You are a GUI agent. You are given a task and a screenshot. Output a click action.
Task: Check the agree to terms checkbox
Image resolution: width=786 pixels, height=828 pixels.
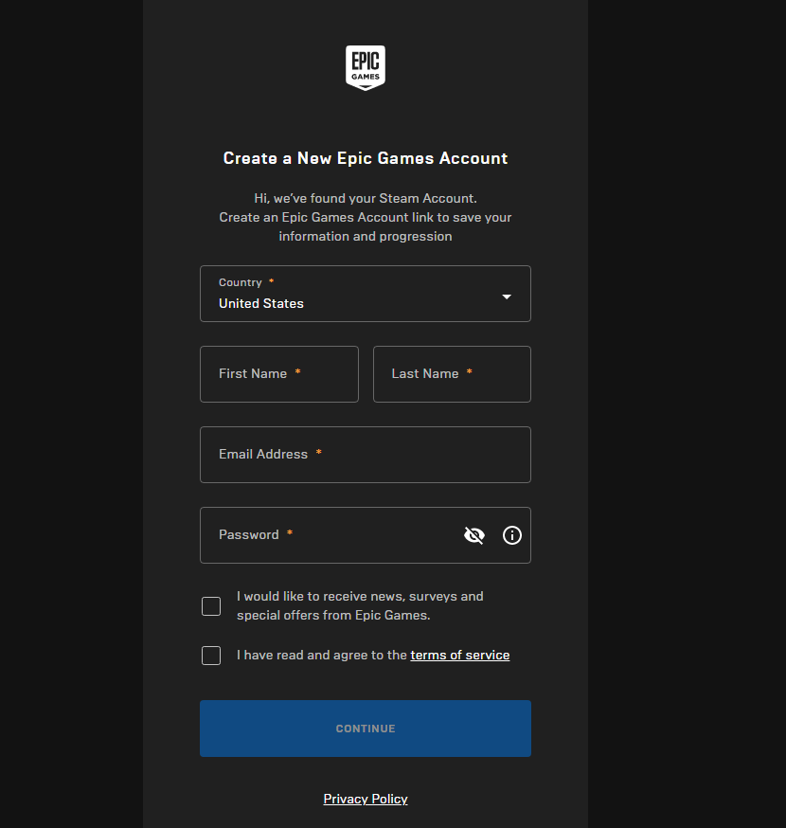pyautogui.click(x=211, y=656)
